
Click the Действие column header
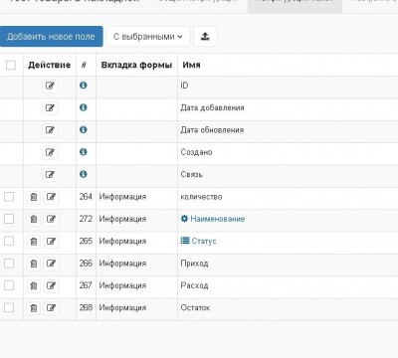(x=50, y=65)
